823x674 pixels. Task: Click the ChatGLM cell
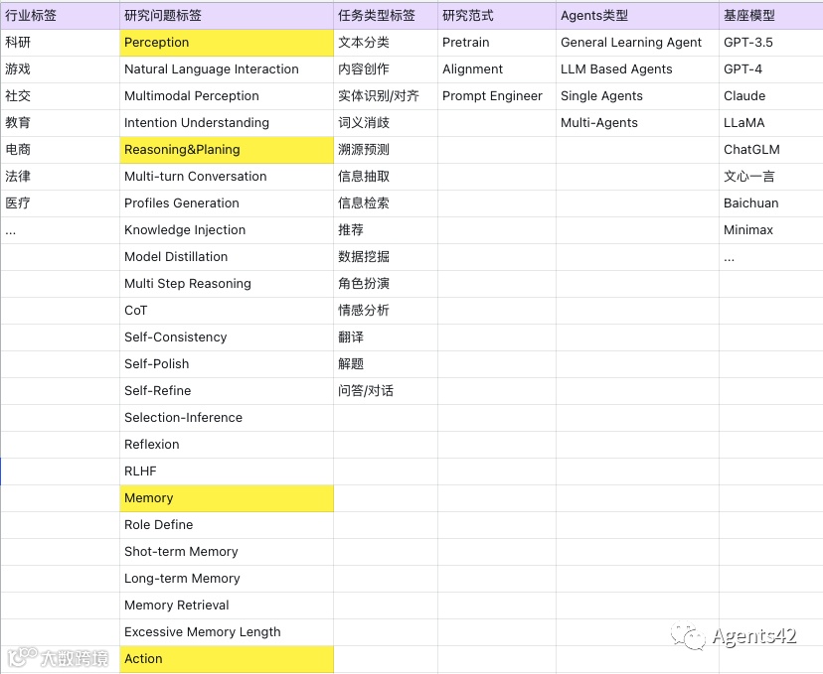(x=771, y=150)
